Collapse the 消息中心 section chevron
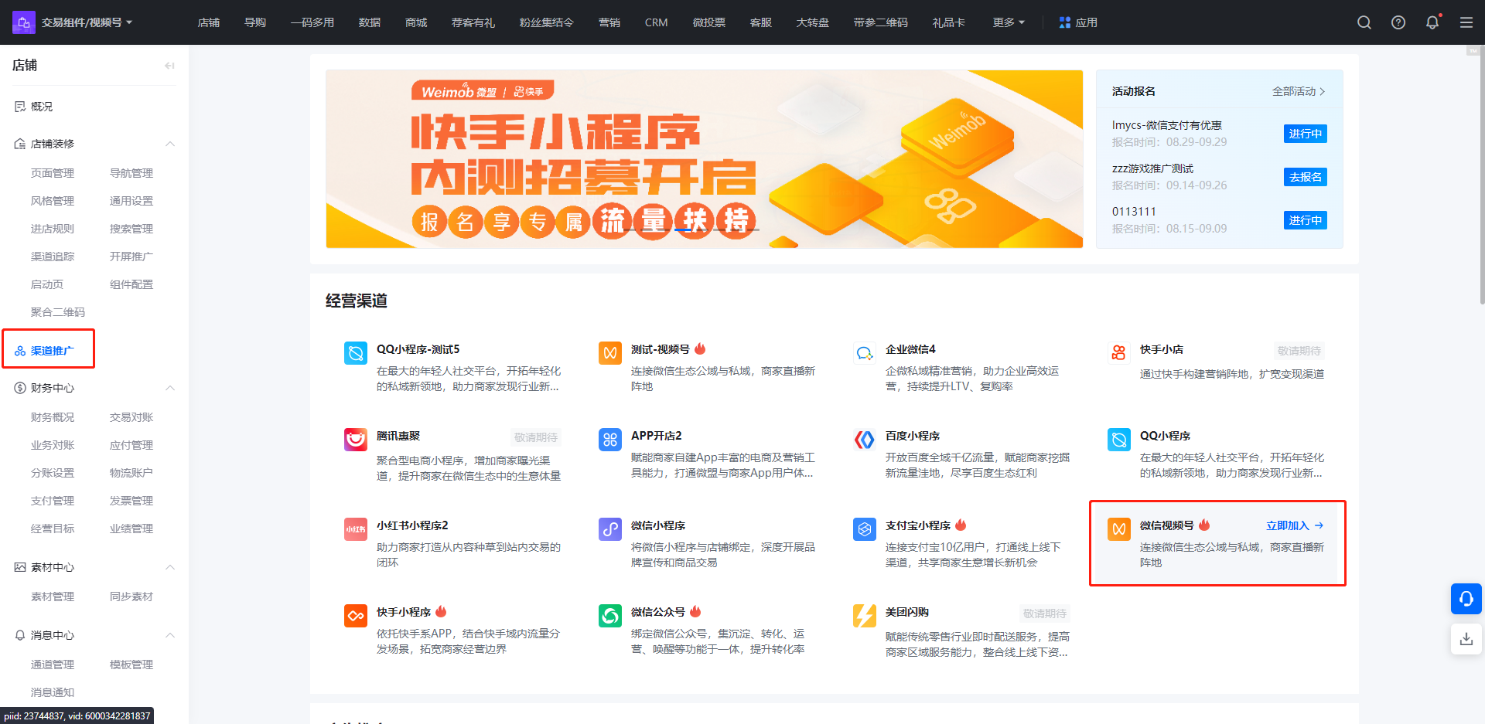The height and width of the screenshot is (724, 1485). click(170, 635)
